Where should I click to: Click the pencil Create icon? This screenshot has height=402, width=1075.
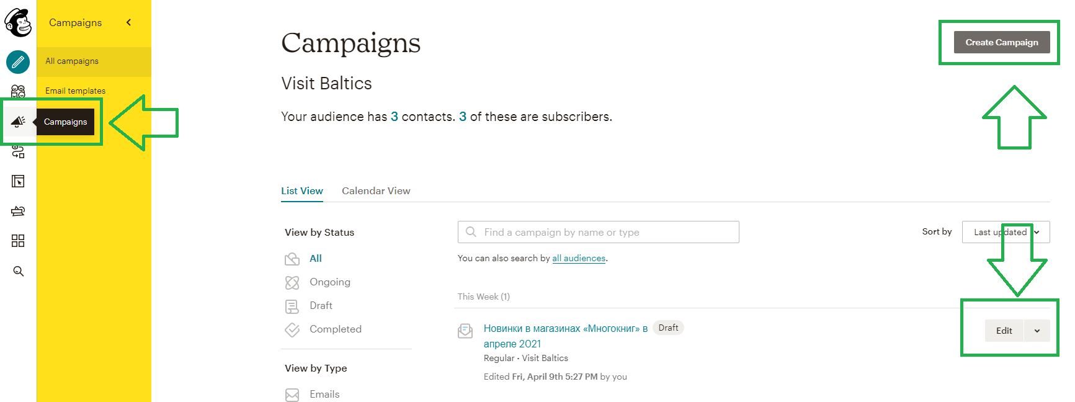coord(18,62)
